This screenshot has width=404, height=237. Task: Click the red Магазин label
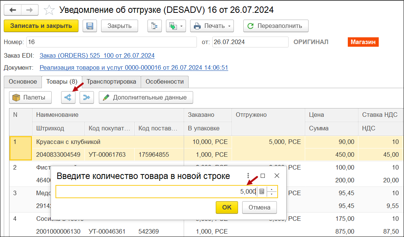click(x=363, y=42)
